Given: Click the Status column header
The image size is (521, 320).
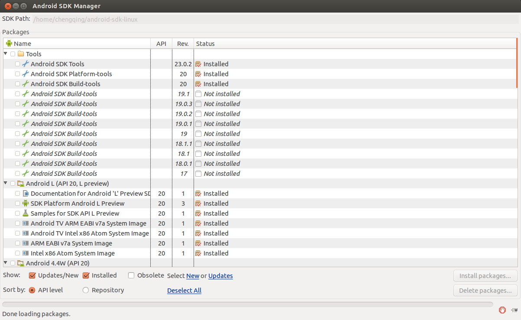Looking at the screenshot, I should click(355, 43).
